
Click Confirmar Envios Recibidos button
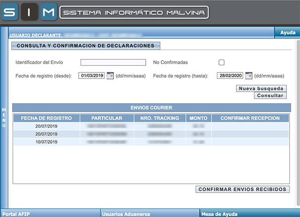[242, 189]
